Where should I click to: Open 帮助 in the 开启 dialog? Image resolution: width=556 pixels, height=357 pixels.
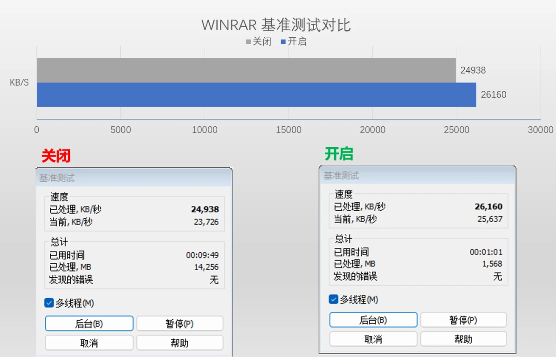pos(463,339)
